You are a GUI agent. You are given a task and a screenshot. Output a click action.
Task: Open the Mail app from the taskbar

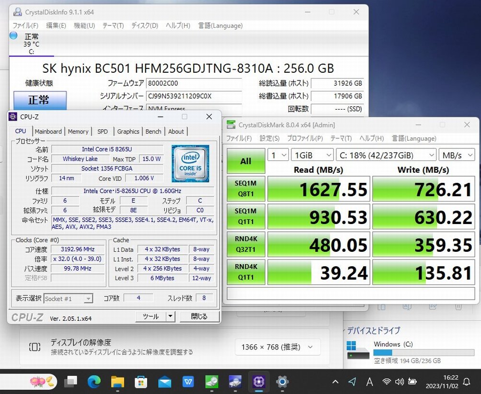pos(164,382)
